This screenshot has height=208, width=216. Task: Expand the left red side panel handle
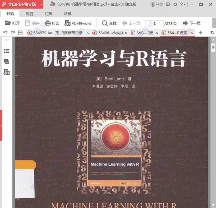tap(1, 125)
